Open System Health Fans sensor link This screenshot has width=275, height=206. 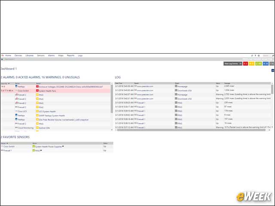point(47,91)
